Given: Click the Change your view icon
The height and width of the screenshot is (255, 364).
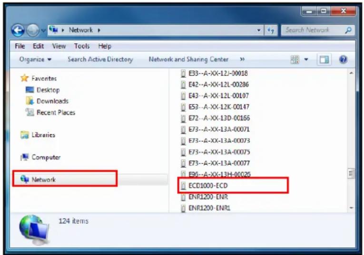Looking at the screenshot, I should [295, 59].
